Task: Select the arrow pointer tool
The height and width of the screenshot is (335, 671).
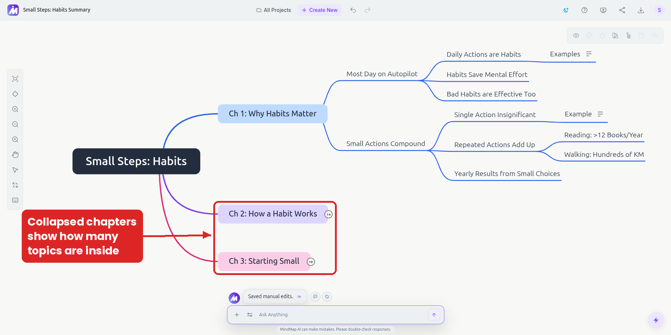Action: coord(15,170)
